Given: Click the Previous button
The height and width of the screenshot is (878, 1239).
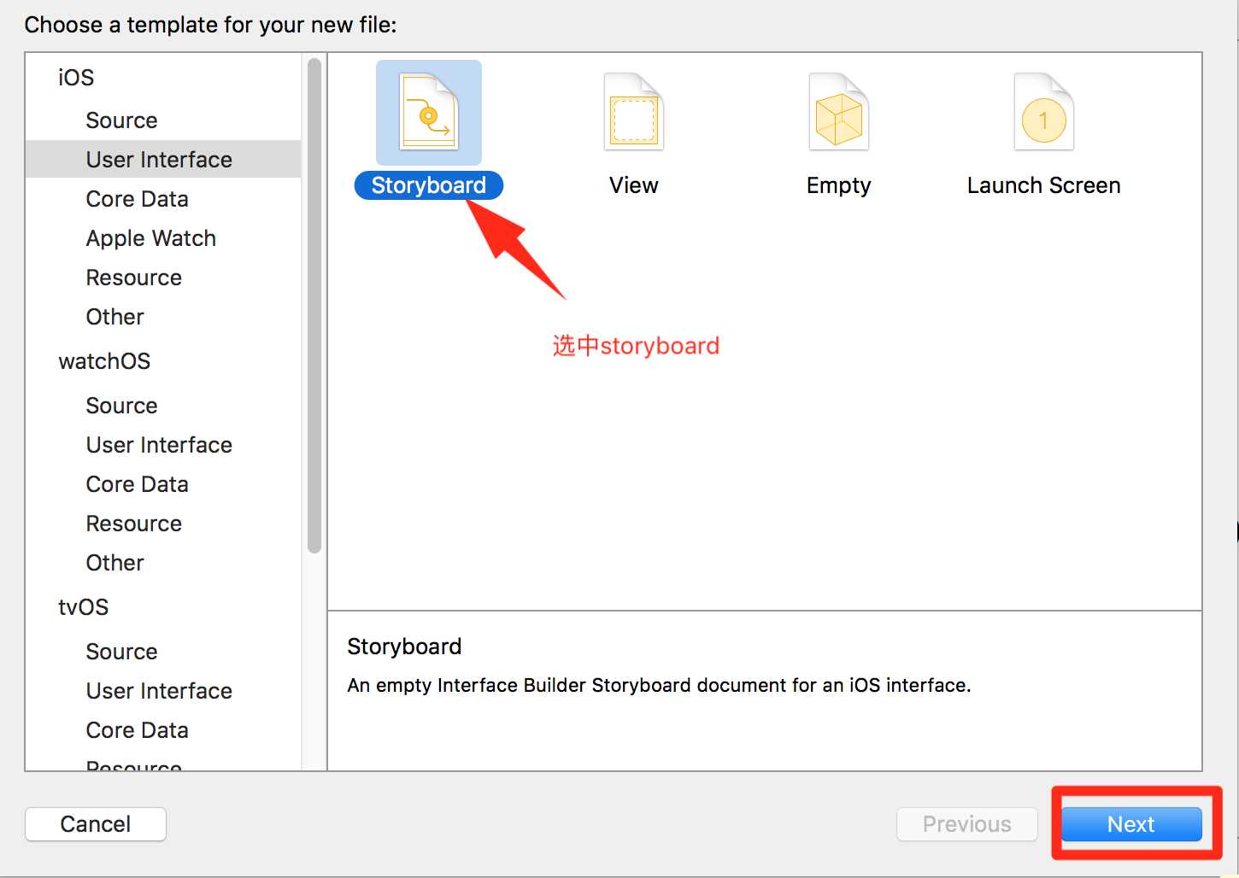Looking at the screenshot, I should coord(967,824).
